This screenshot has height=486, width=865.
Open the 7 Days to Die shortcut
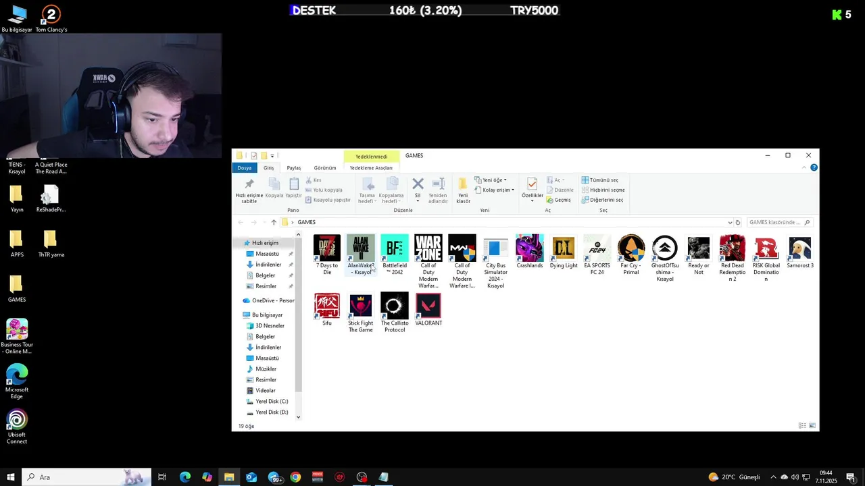tap(327, 254)
